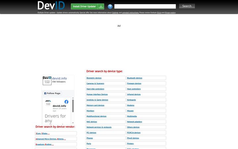Click the Facebook round logo in the widget
Viewport: 238px width, 149px height.
coord(66,102)
